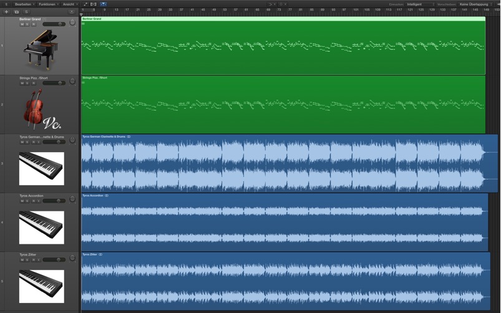This screenshot has width=501, height=313.
Task: Adjust the Berliner Grand volume slider
Action: [x=54, y=24]
